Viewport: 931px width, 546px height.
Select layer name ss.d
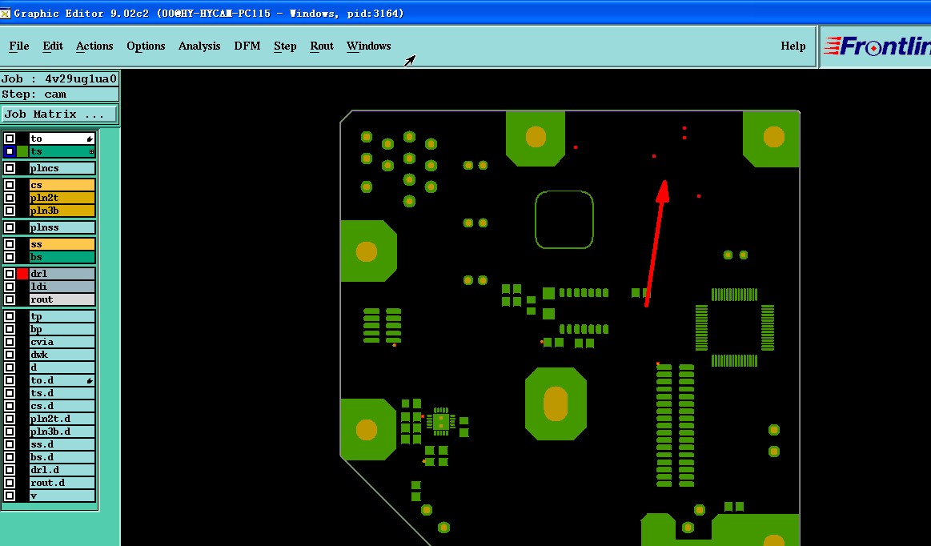[62, 444]
